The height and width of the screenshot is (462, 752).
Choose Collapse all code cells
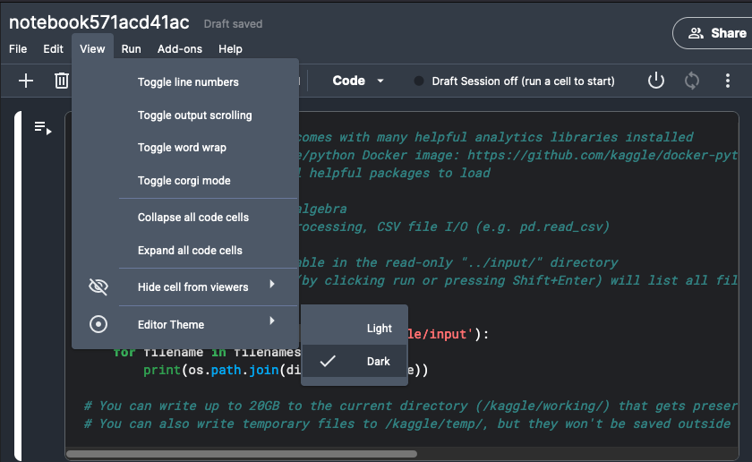click(193, 218)
